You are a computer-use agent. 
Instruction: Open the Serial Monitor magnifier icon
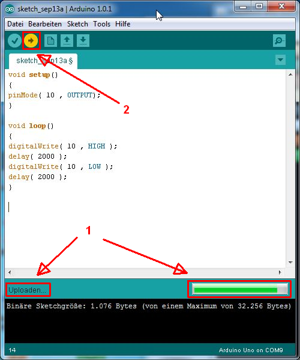(279, 41)
